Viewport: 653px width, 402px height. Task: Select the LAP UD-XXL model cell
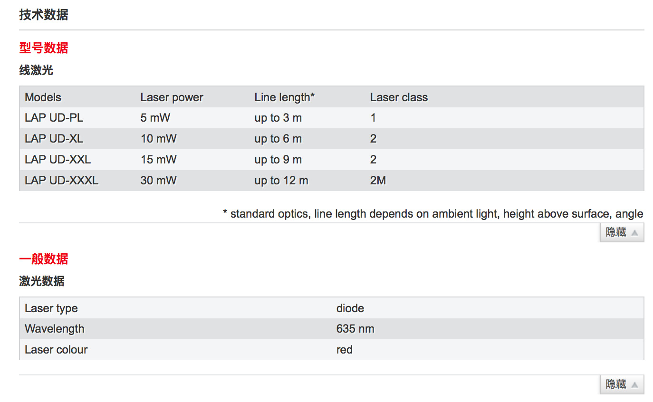click(58, 160)
